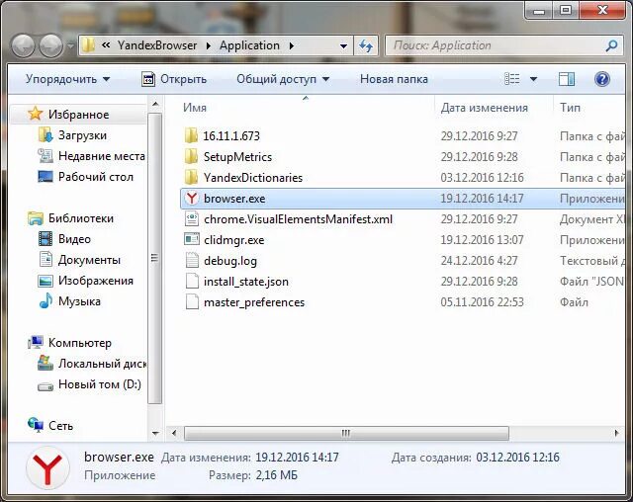Open the Изображения library
Viewport: 633px width, 502px height.
point(96,281)
